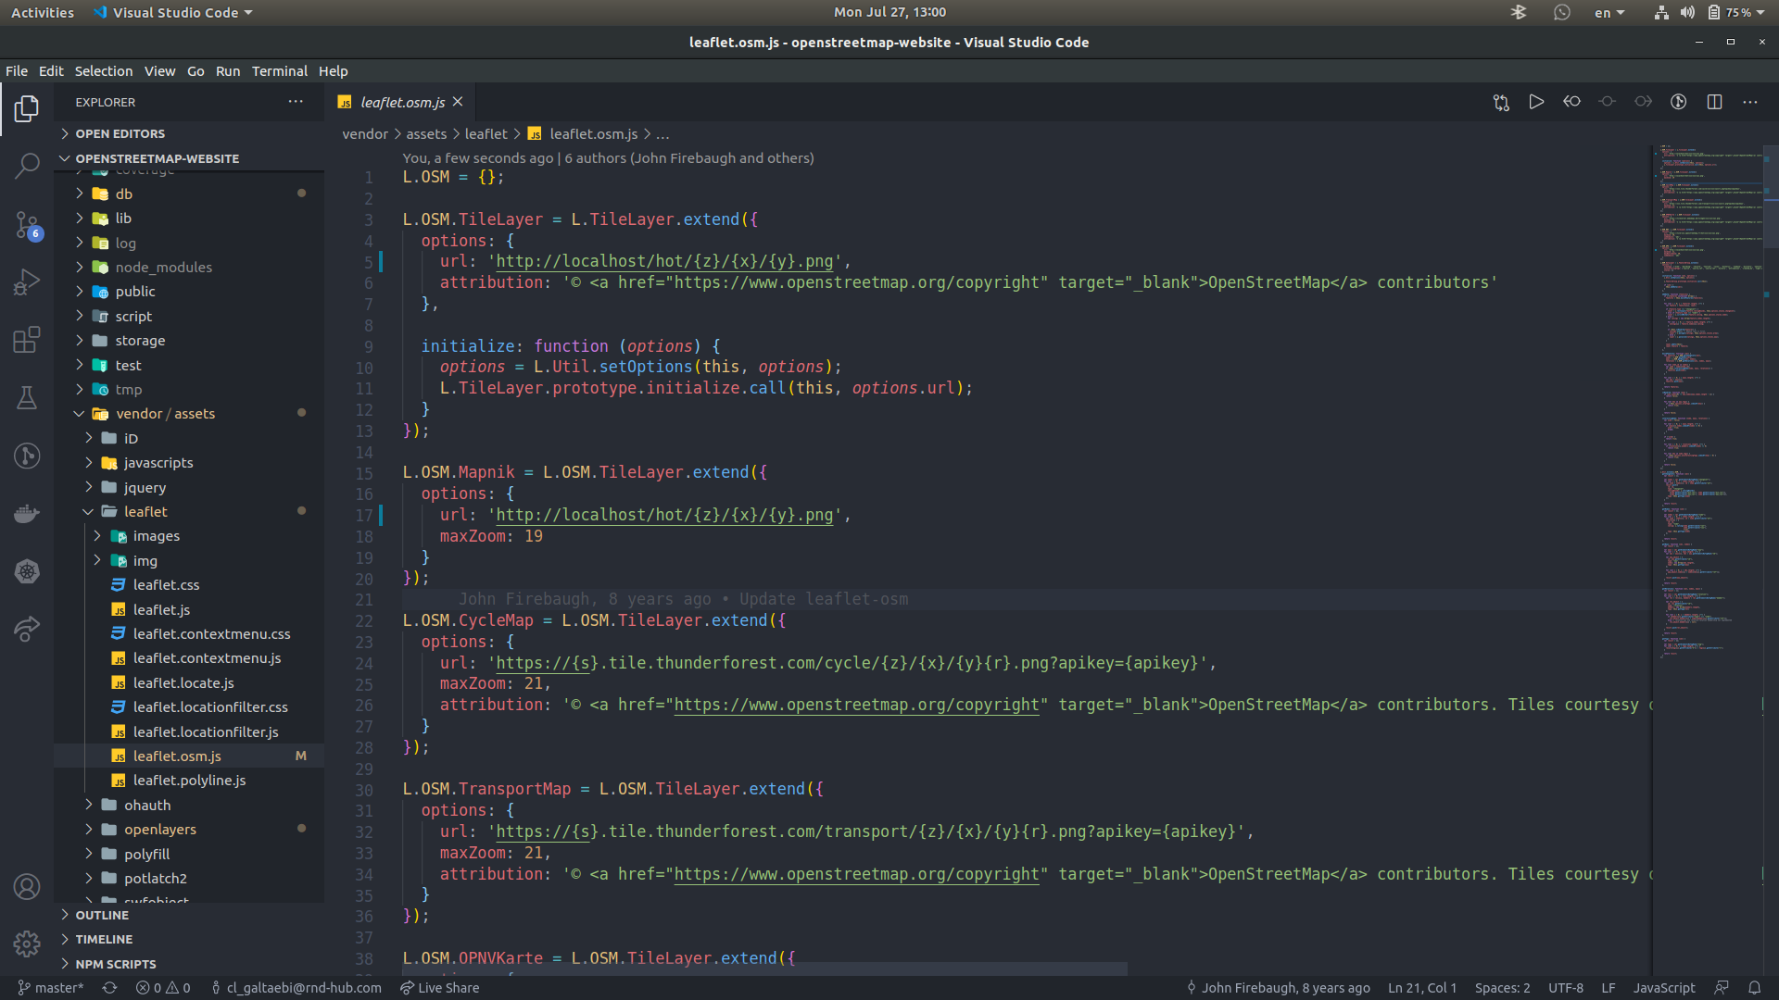Open the Selection menu
Screen dimensions: 1779x1000
click(104, 71)
